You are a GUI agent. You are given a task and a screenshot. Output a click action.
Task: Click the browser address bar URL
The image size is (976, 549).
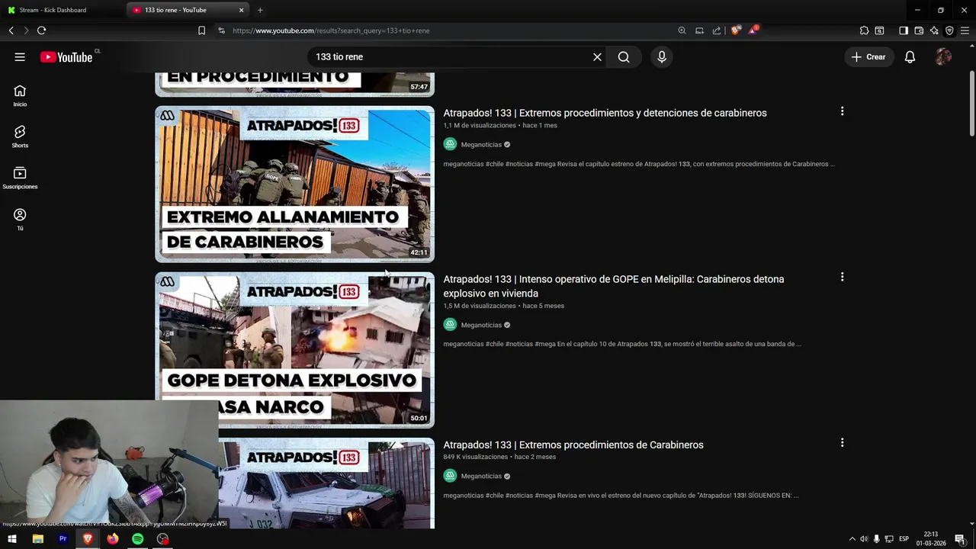click(331, 30)
